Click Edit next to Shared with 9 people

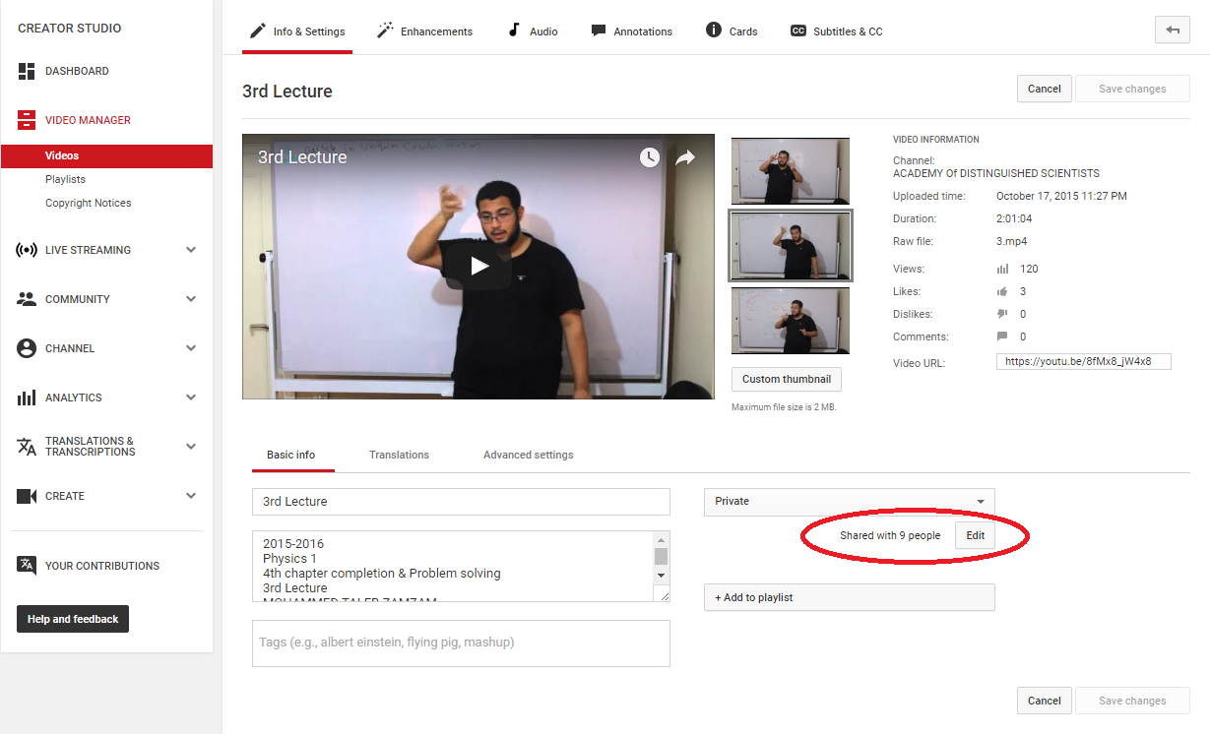point(975,535)
